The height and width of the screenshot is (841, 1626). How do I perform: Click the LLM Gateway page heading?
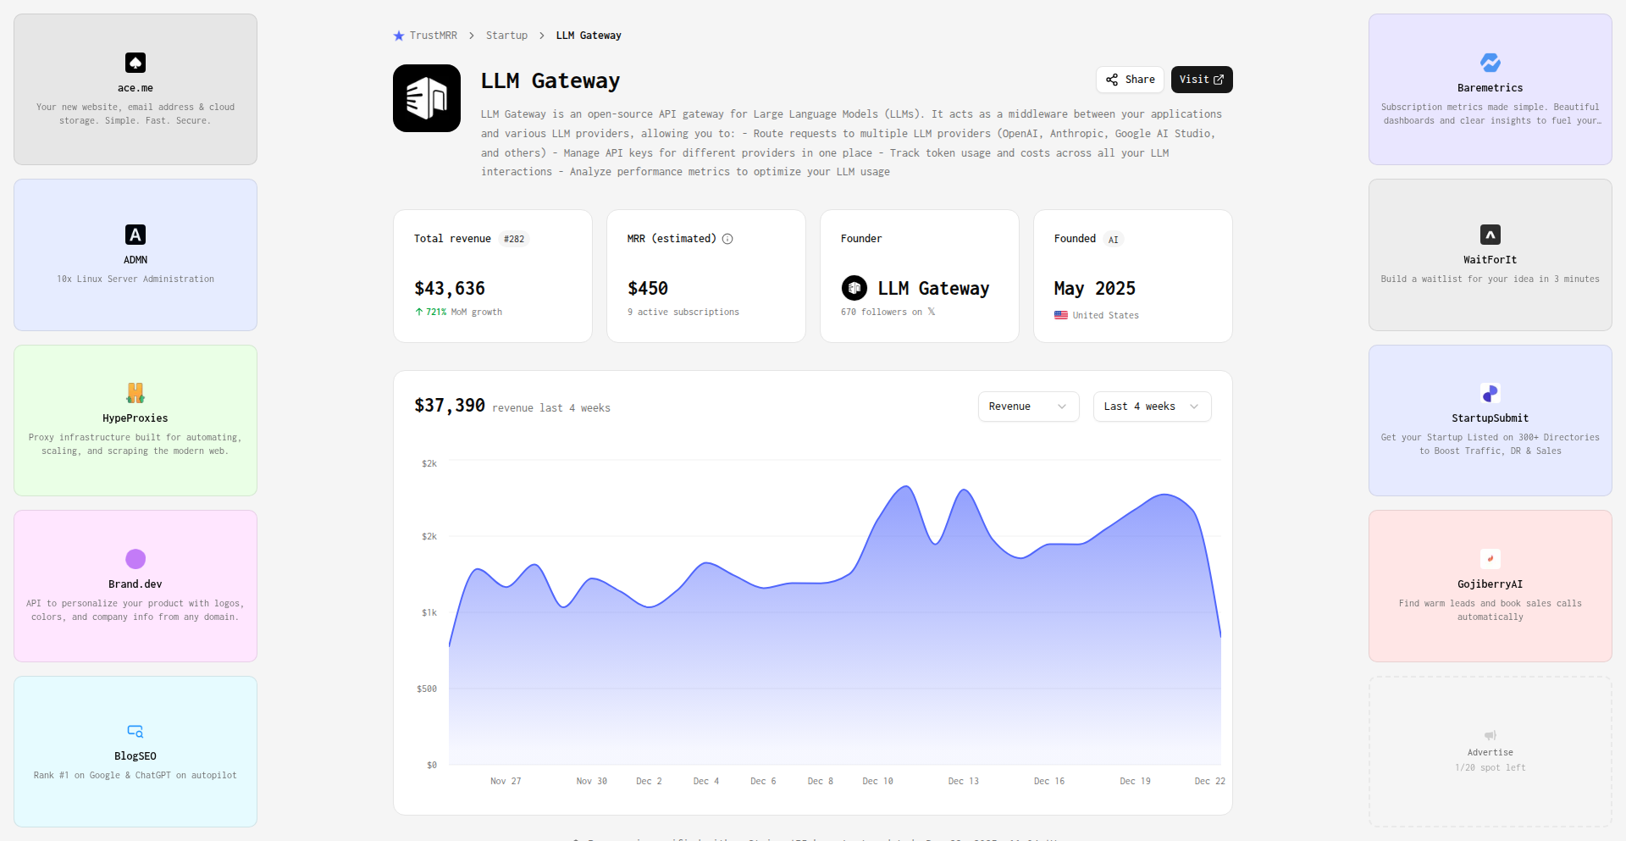point(550,80)
